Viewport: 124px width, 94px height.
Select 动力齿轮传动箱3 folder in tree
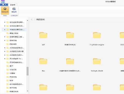[16, 22]
